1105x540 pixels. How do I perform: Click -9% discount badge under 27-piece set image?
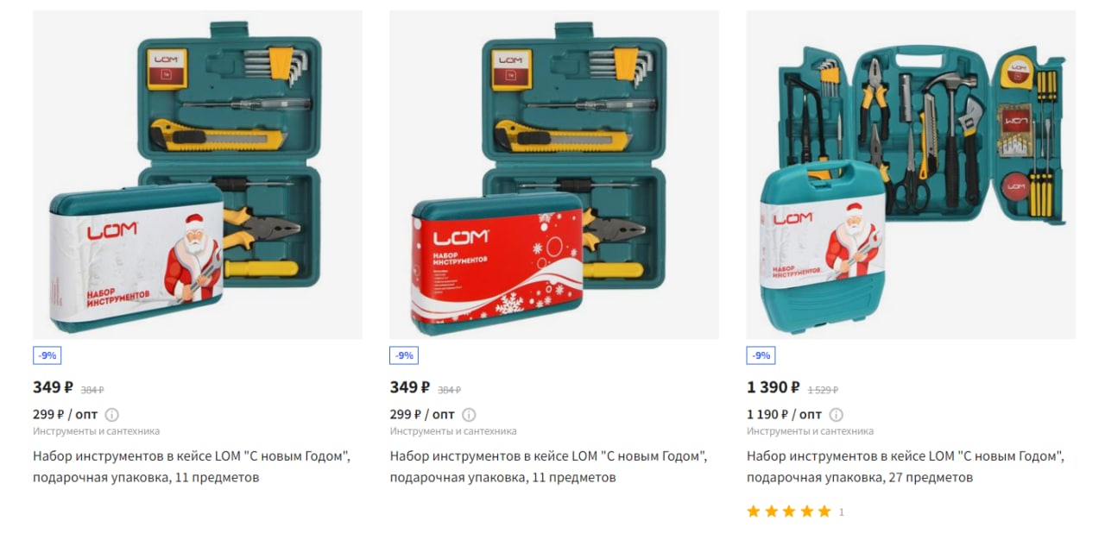pyautogui.click(x=761, y=355)
